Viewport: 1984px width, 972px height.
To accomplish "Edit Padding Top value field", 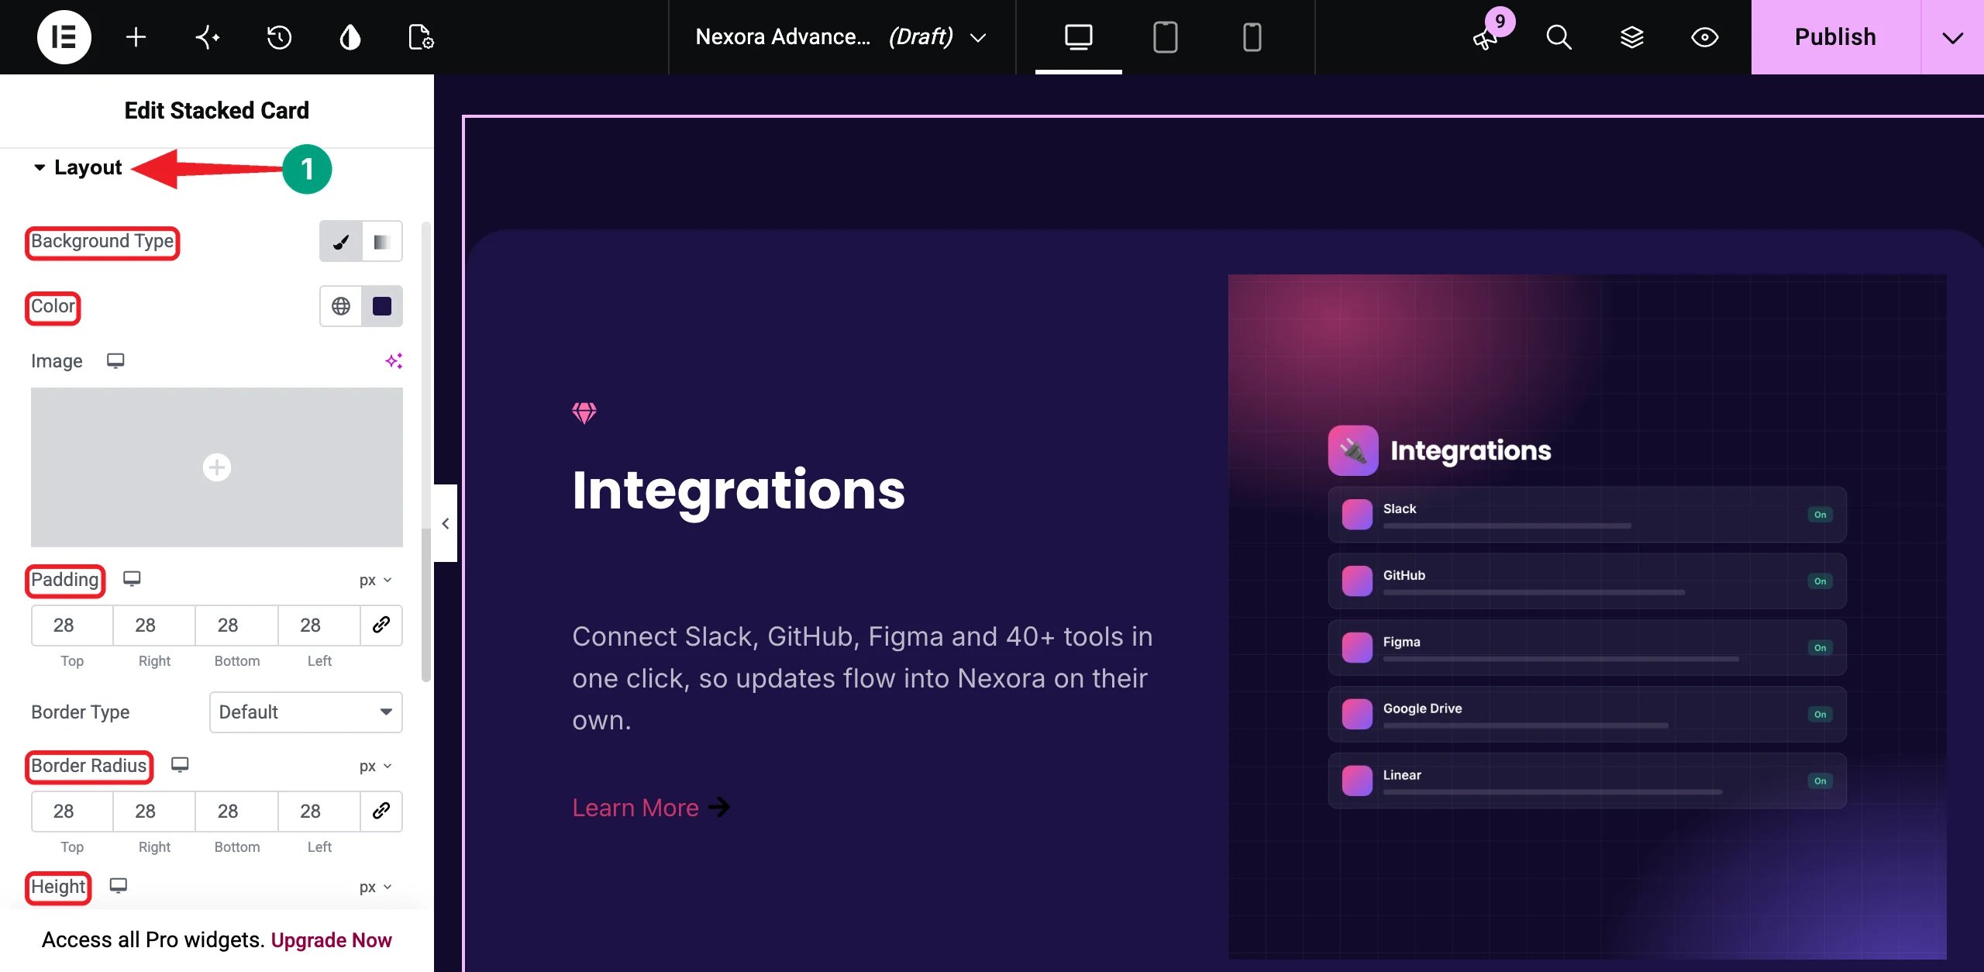I will (x=72, y=625).
